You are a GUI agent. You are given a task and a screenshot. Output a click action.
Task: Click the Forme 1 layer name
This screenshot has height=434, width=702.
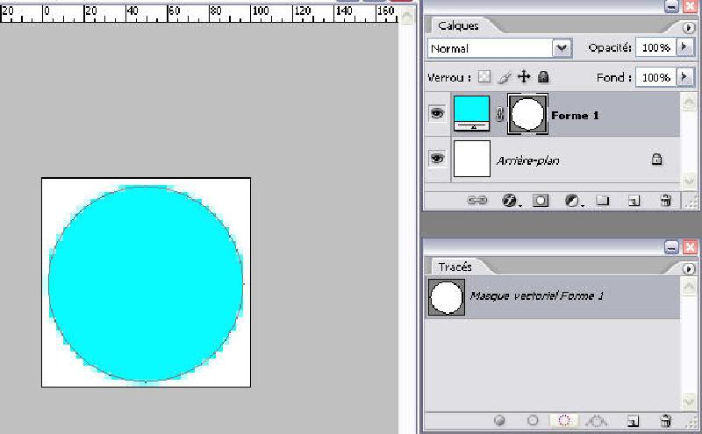pos(575,116)
